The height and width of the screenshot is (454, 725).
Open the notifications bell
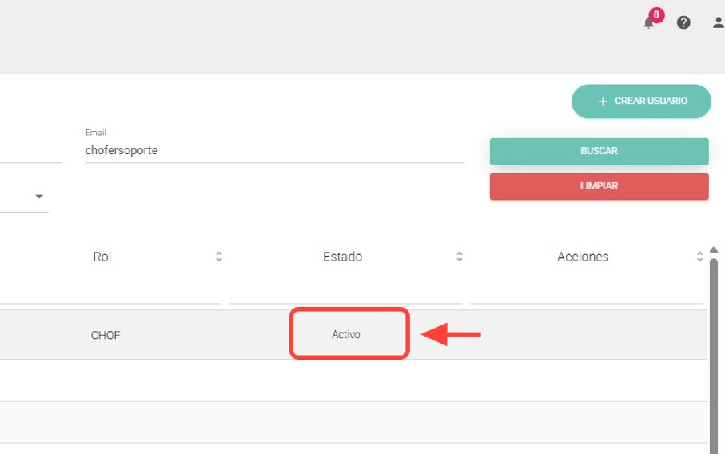(x=648, y=23)
